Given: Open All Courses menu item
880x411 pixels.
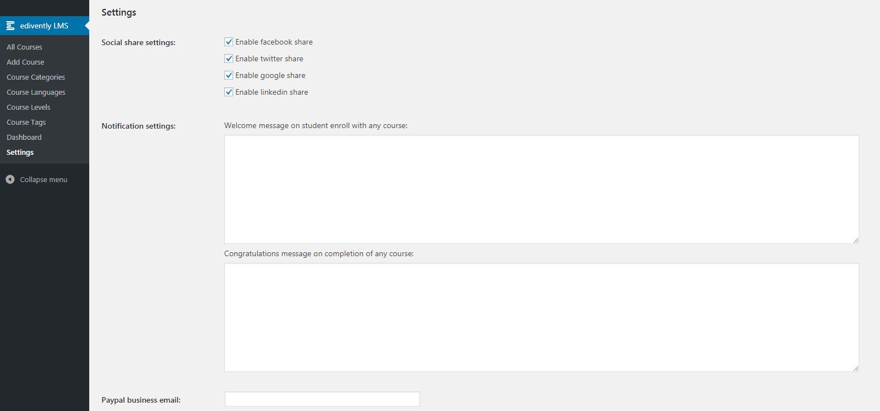Looking at the screenshot, I should tap(25, 47).
